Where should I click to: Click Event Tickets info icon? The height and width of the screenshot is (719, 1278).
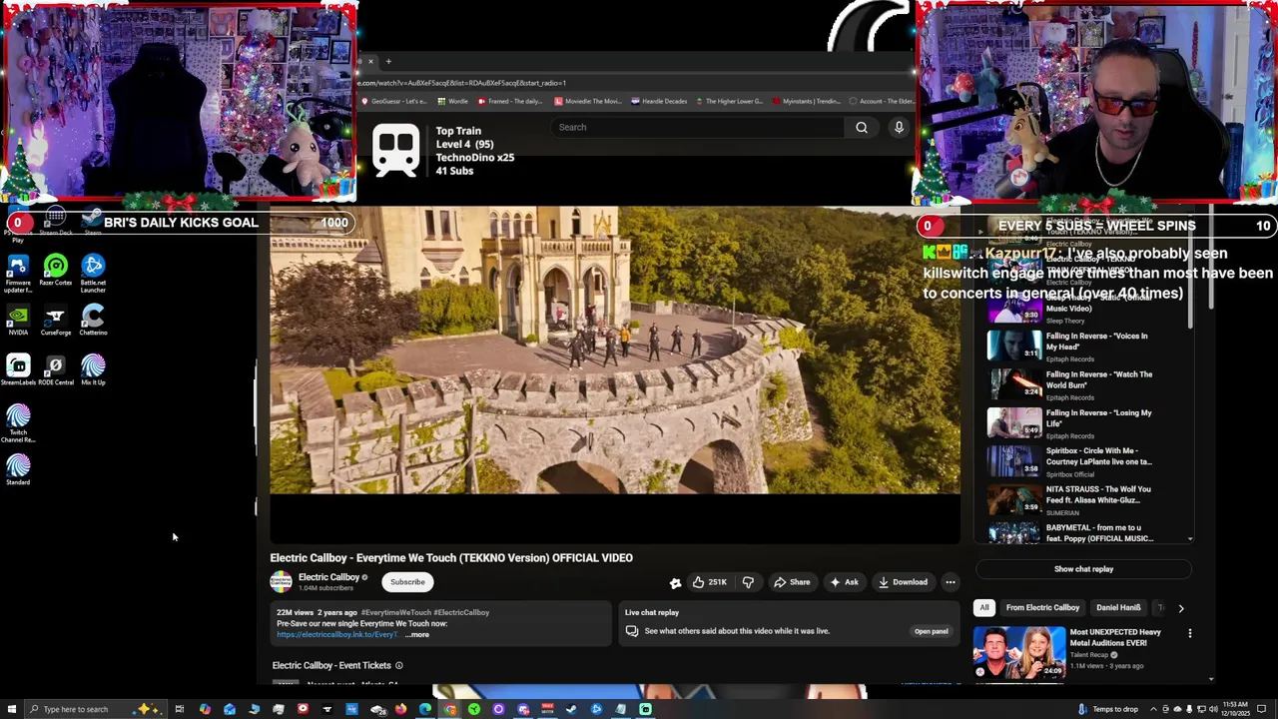pyautogui.click(x=398, y=666)
